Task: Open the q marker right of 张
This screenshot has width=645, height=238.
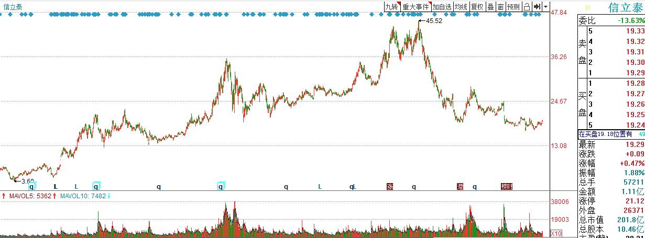Action: 414,186
